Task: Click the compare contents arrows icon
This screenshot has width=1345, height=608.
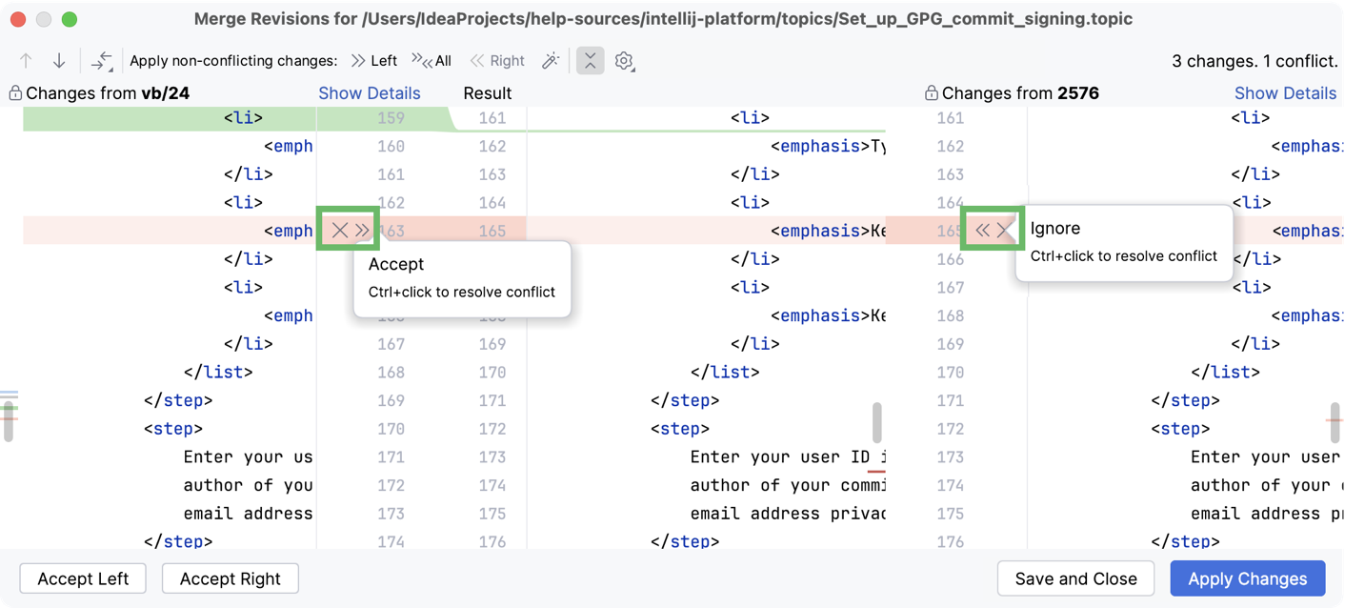Action: point(101,61)
